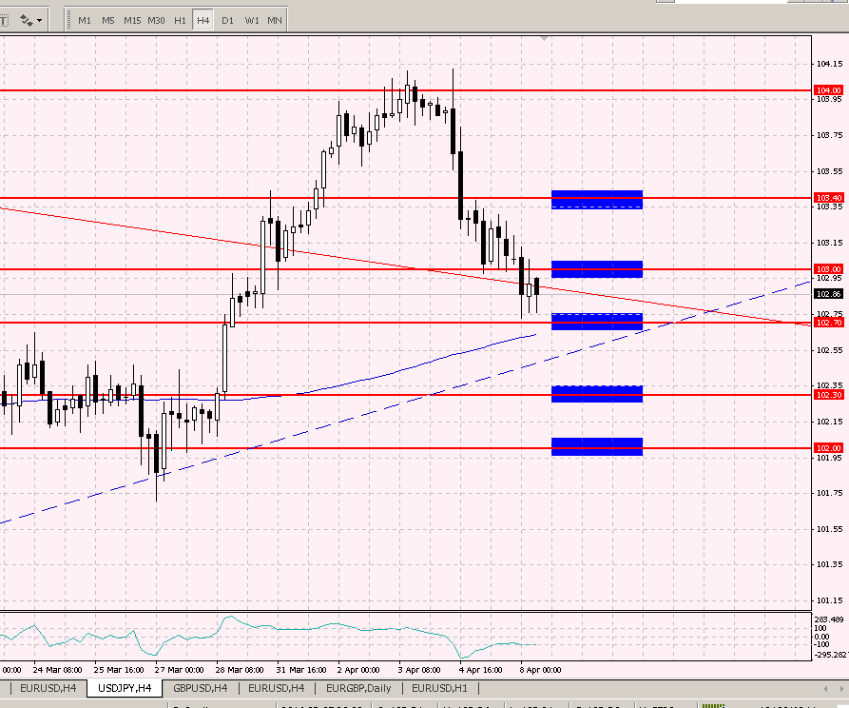The width and height of the screenshot is (849, 708).
Task: Open EURUSD,H4 tab right of GBPUSD,H4
Action: [276, 688]
